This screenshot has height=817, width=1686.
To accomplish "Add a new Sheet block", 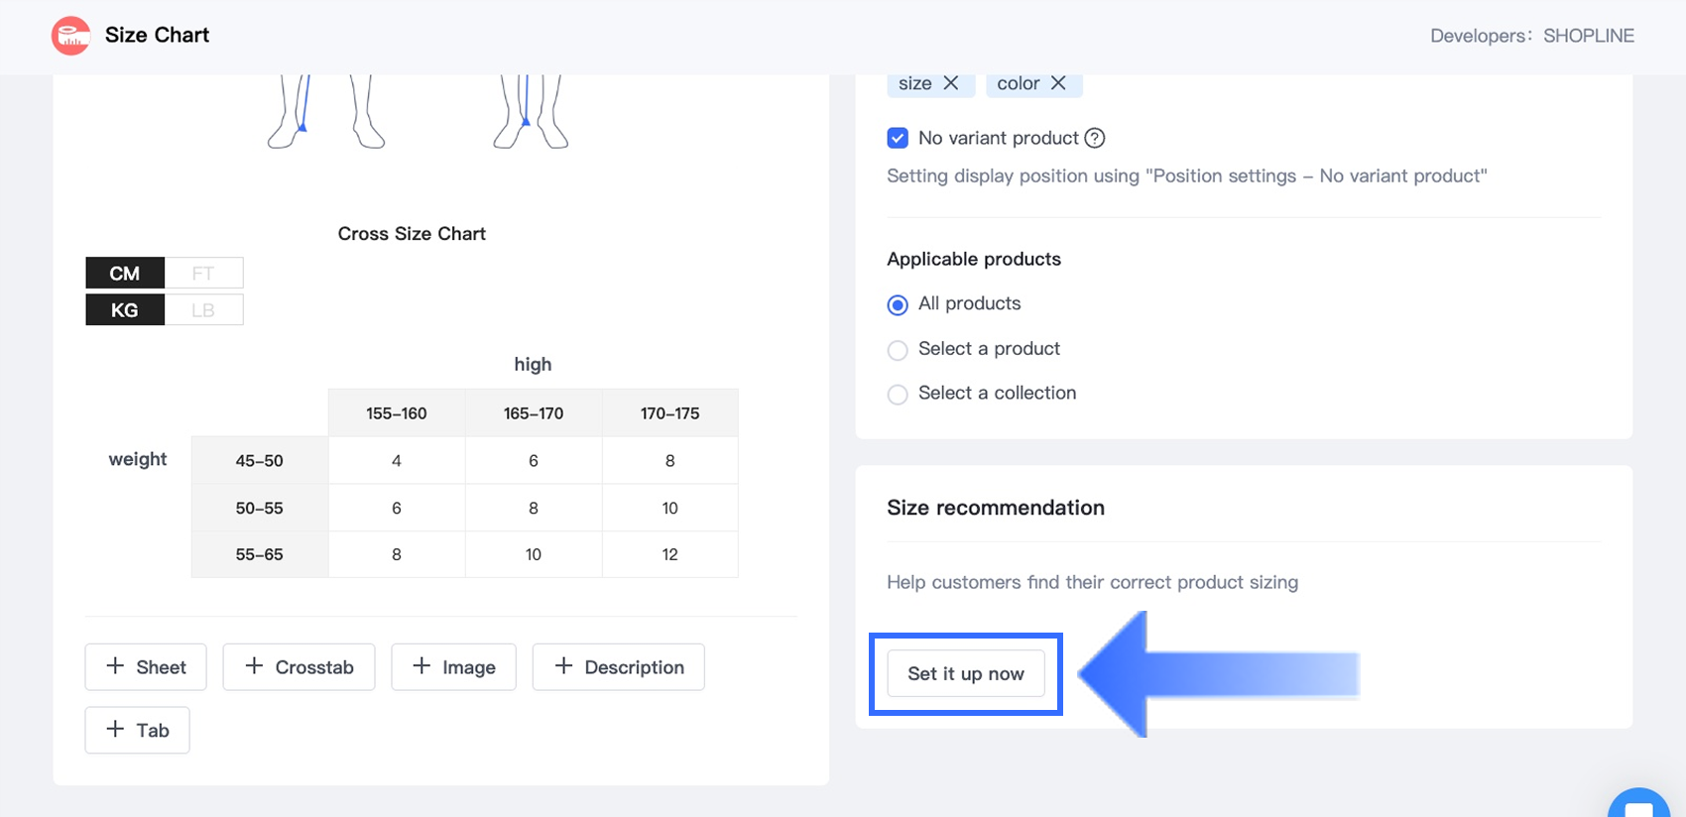I will [146, 667].
